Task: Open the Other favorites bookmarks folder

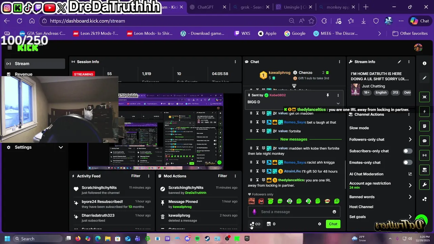Action: 410,34
